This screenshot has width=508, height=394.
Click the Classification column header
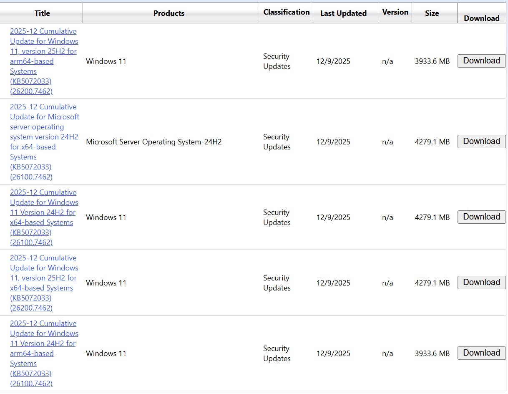[287, 12]
